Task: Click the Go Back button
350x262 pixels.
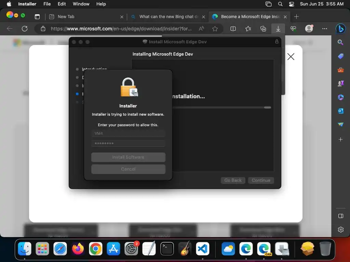Action: [233, 180]
